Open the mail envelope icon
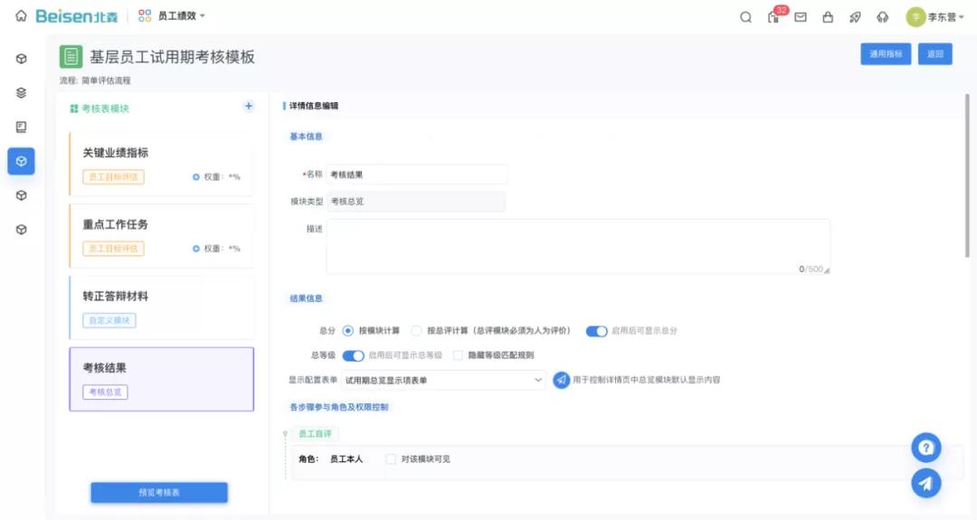 pos(801,16)
